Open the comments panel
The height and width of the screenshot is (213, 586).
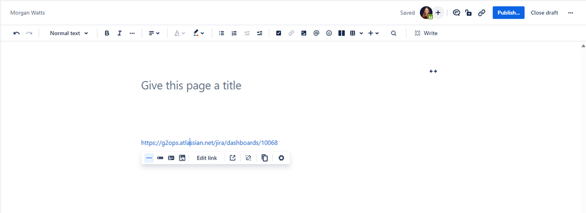pos(456,13)
